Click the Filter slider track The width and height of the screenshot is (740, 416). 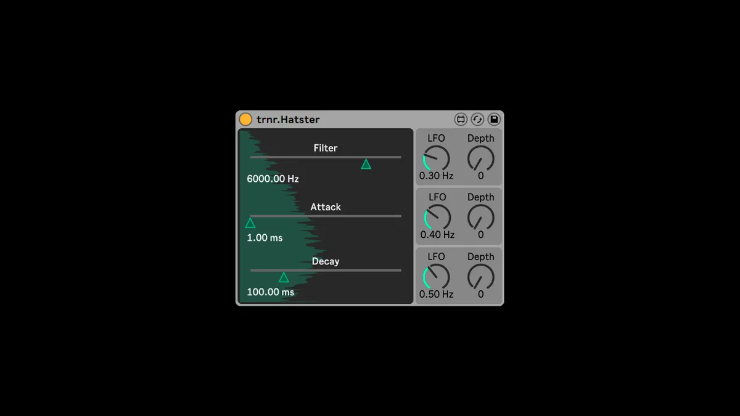[326, 157]
